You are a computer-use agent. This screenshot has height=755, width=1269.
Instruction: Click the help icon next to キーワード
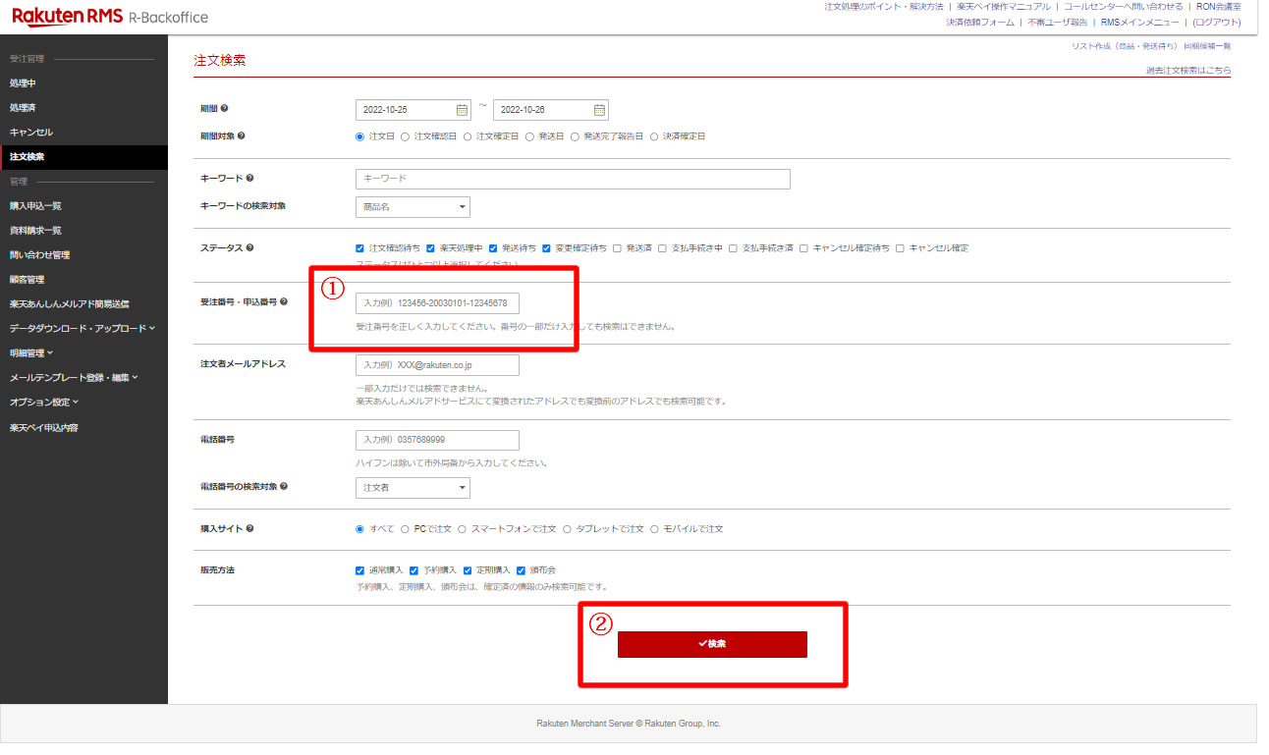click(x=249, y=179)
